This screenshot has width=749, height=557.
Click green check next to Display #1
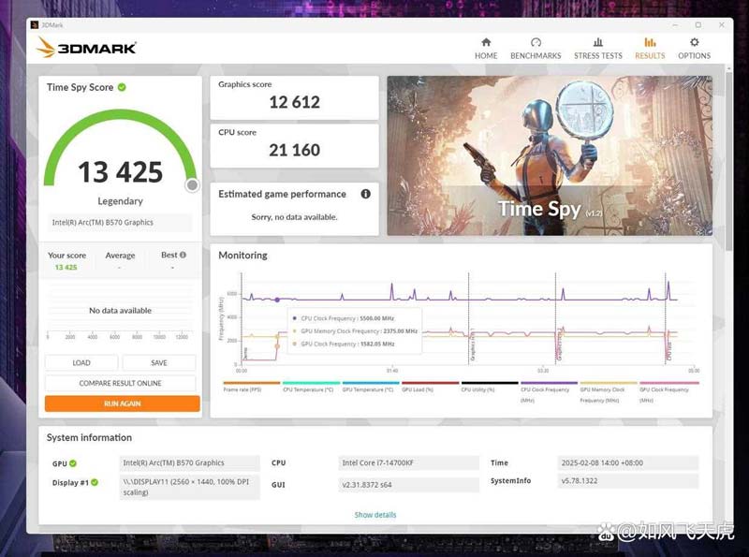click(x=95, y=482)
